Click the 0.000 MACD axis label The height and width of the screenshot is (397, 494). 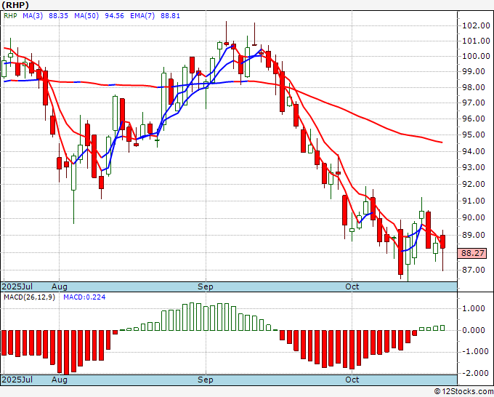474,330
